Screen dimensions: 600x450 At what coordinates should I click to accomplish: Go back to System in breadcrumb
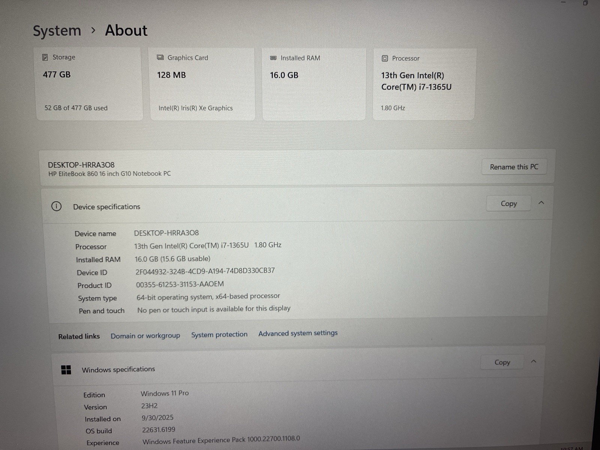pyautogui.click(x=57, y=31)
